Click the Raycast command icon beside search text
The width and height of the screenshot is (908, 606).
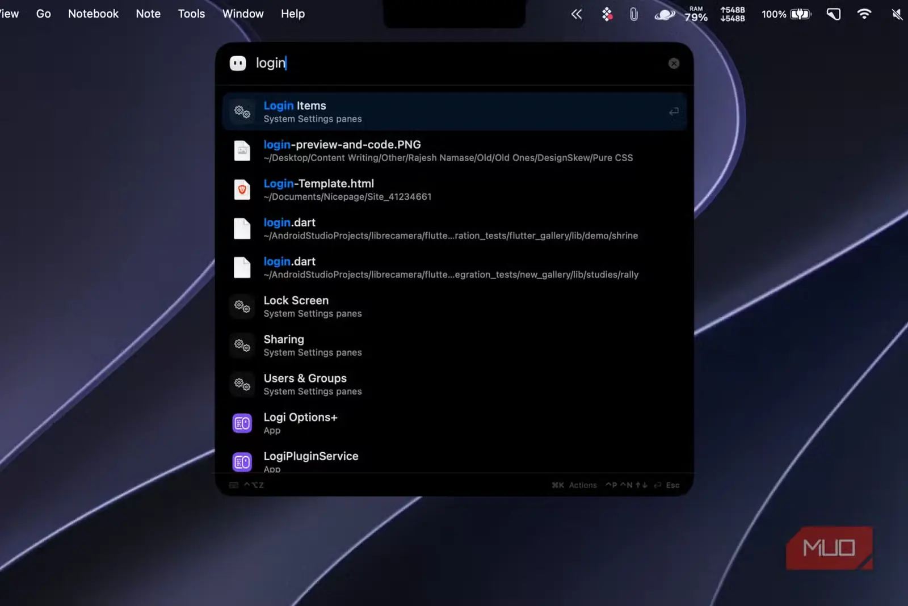pos(238,63)
